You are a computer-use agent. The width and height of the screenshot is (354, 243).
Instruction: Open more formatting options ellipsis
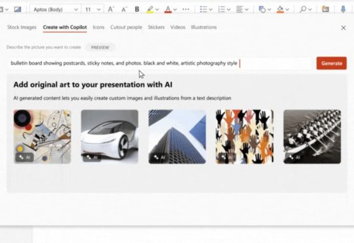186,9
